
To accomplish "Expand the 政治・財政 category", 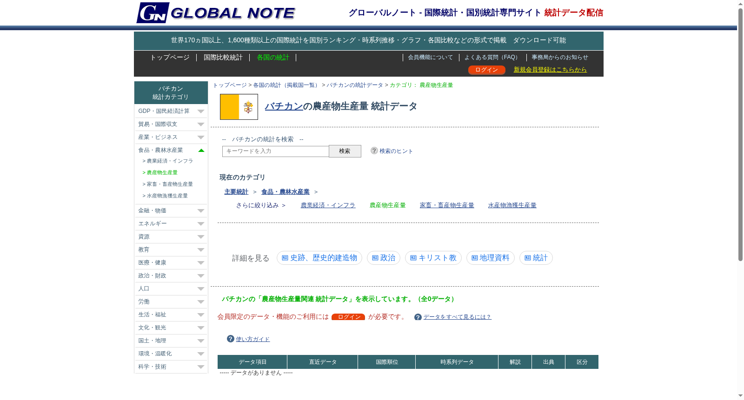I will click(171, 275).
